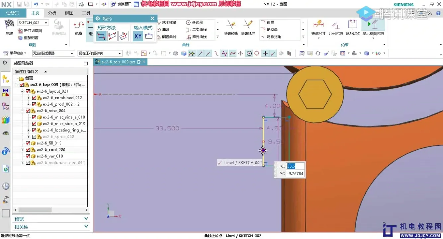Open the 几何约束 geometric constraint tool

[x=336, y=27]
